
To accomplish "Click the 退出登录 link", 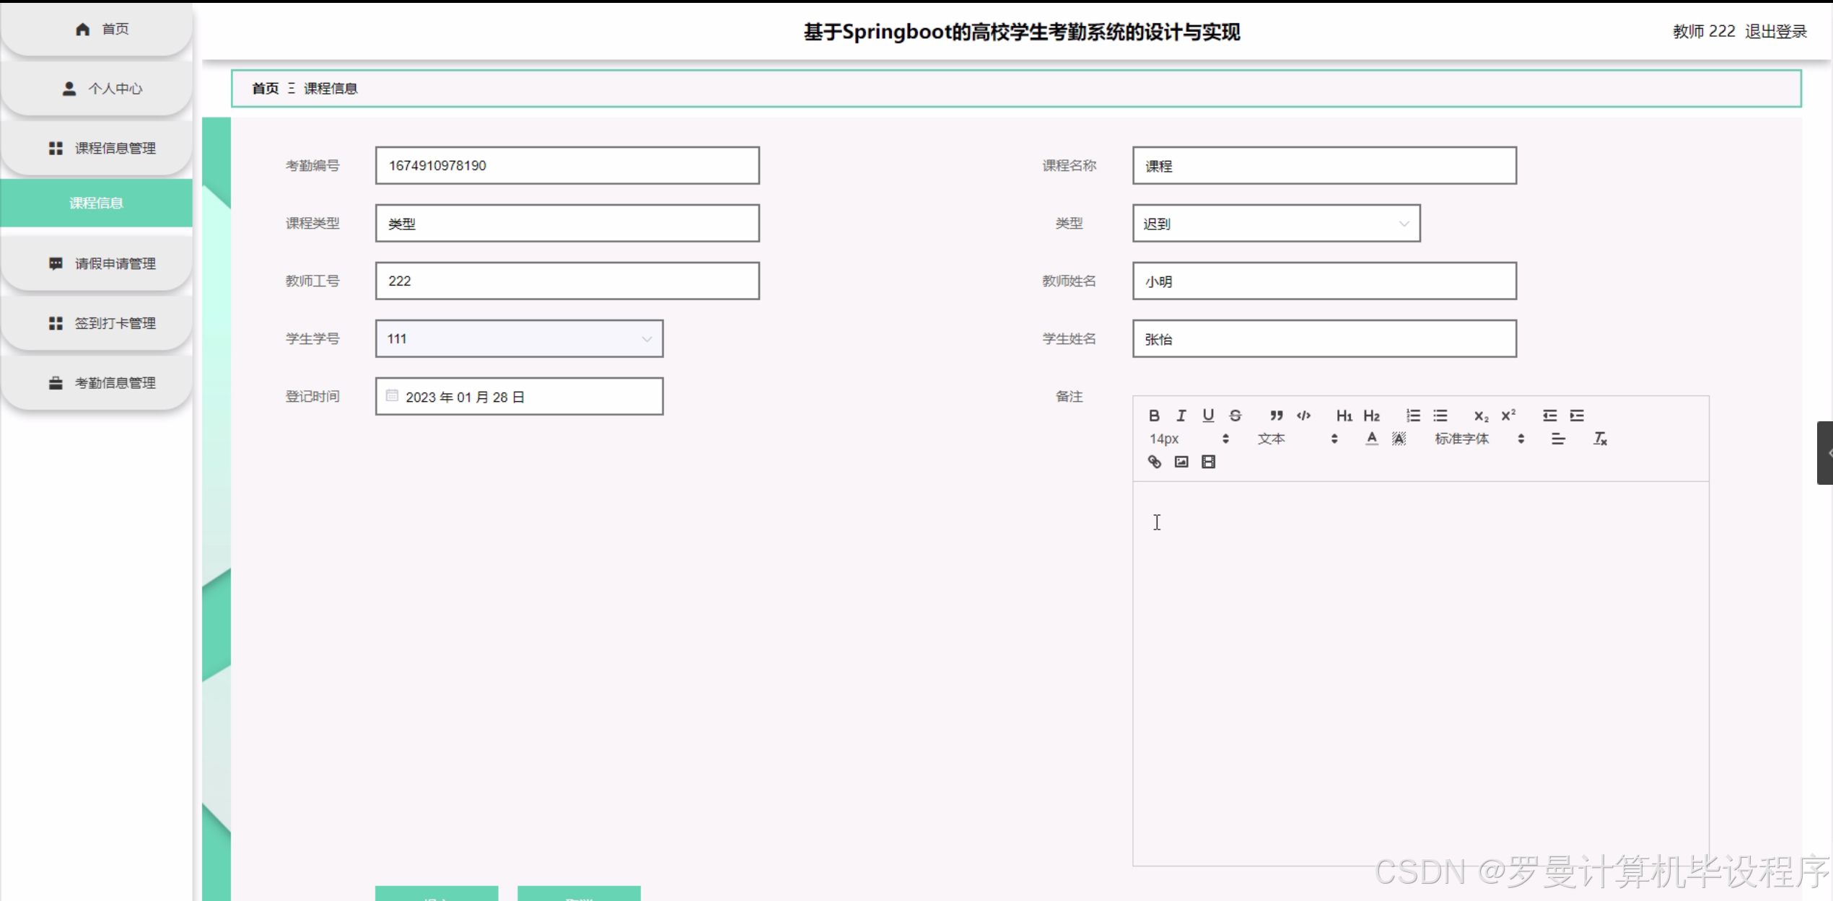I will pyautogui.click(x=1775, y=32).
